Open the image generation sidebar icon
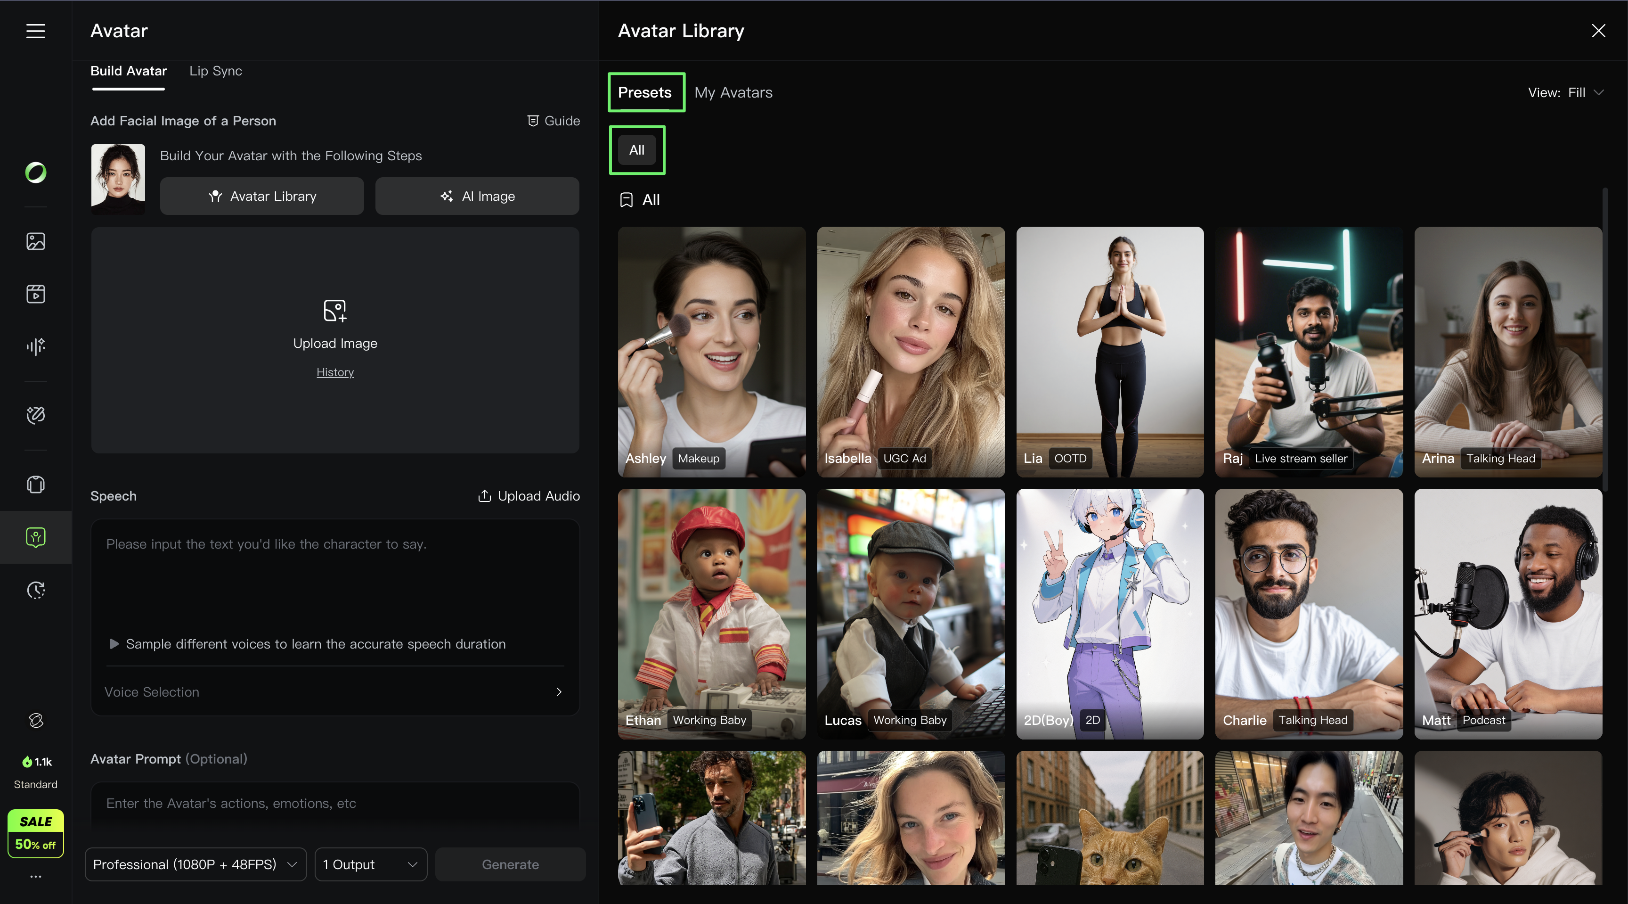 [x=35, y=241]
